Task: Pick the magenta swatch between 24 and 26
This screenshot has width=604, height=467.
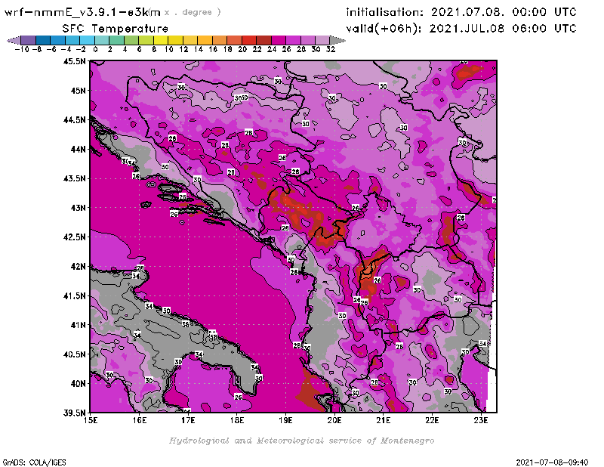Action: [x=278, y=41]
